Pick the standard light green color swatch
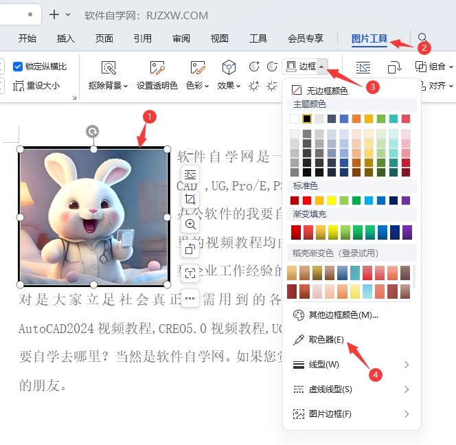The height and width of the screenshot is (445, 456). pyautogui.click(x=344, y=201)
